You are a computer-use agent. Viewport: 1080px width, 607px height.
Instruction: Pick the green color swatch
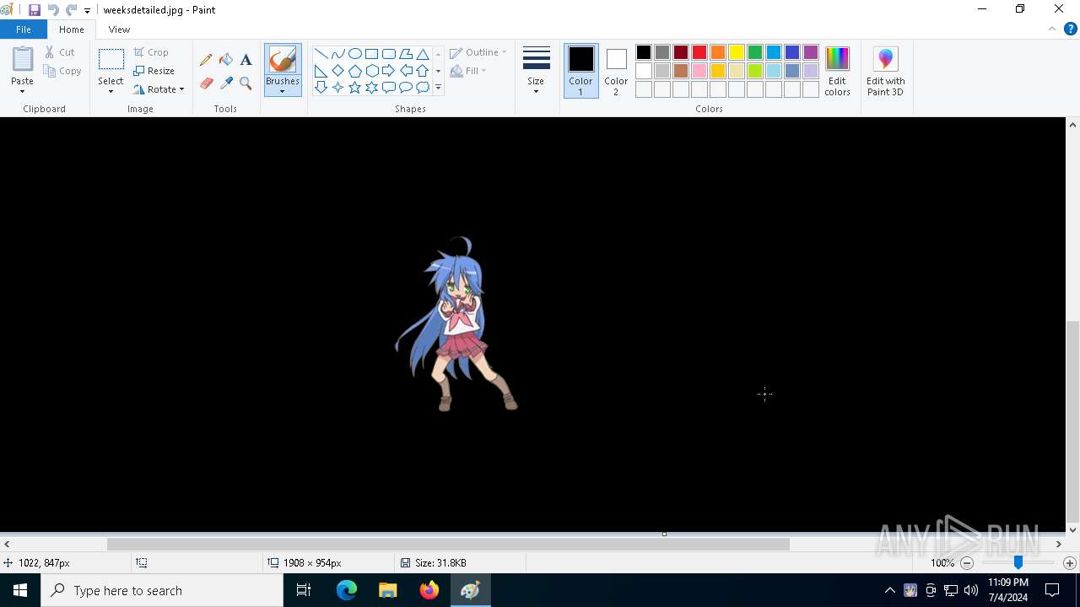tap(755, 52)
